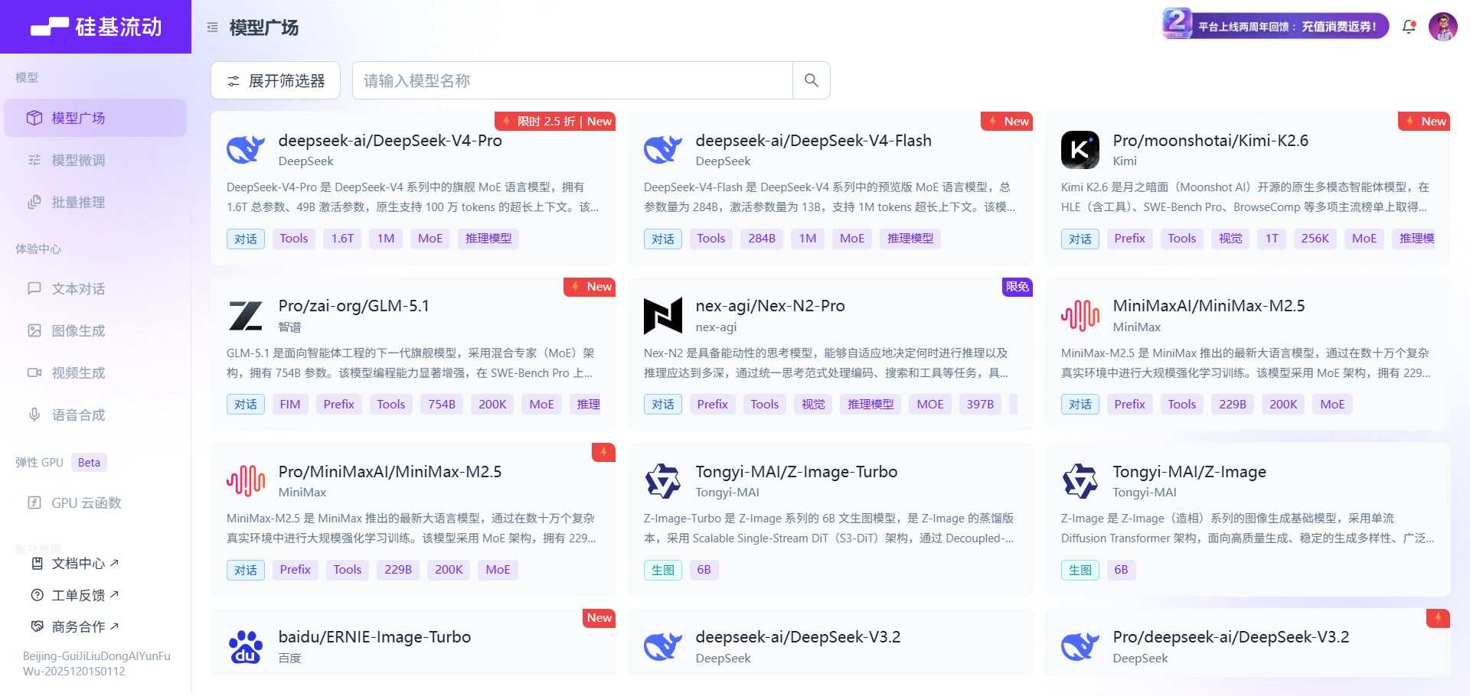This screenshot has height=696, width=1470.
Task: Click the 397B tag on Nex-N2-Pro card
Action: click(980, 405)
